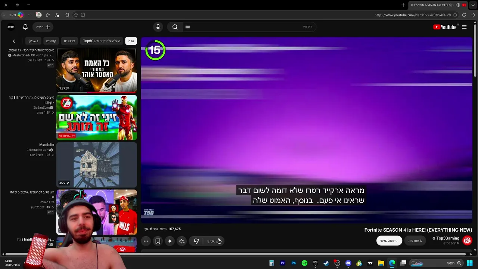Reload the page in the browser

click(464, 15)
